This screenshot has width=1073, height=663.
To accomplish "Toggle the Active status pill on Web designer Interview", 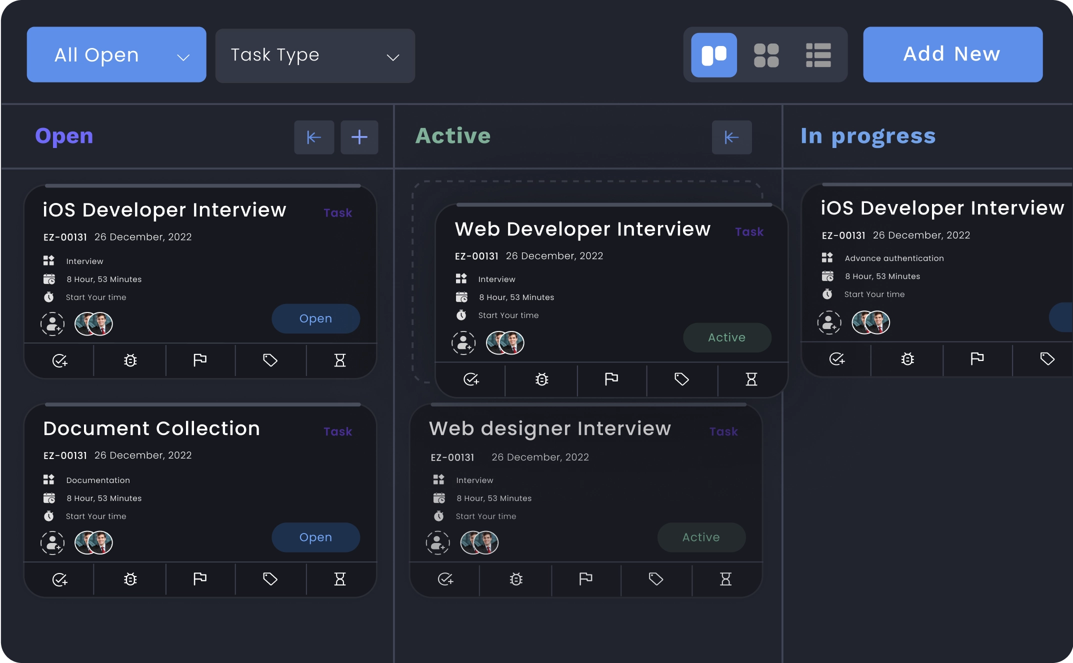I will tap(701, 537).
